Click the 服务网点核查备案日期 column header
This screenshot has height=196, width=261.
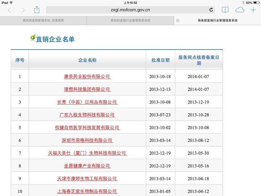[199, 60]
